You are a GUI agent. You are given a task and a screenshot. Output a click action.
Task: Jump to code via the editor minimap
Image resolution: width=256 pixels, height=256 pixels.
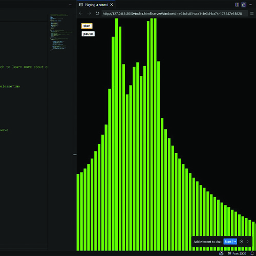[x=62, y=32]
